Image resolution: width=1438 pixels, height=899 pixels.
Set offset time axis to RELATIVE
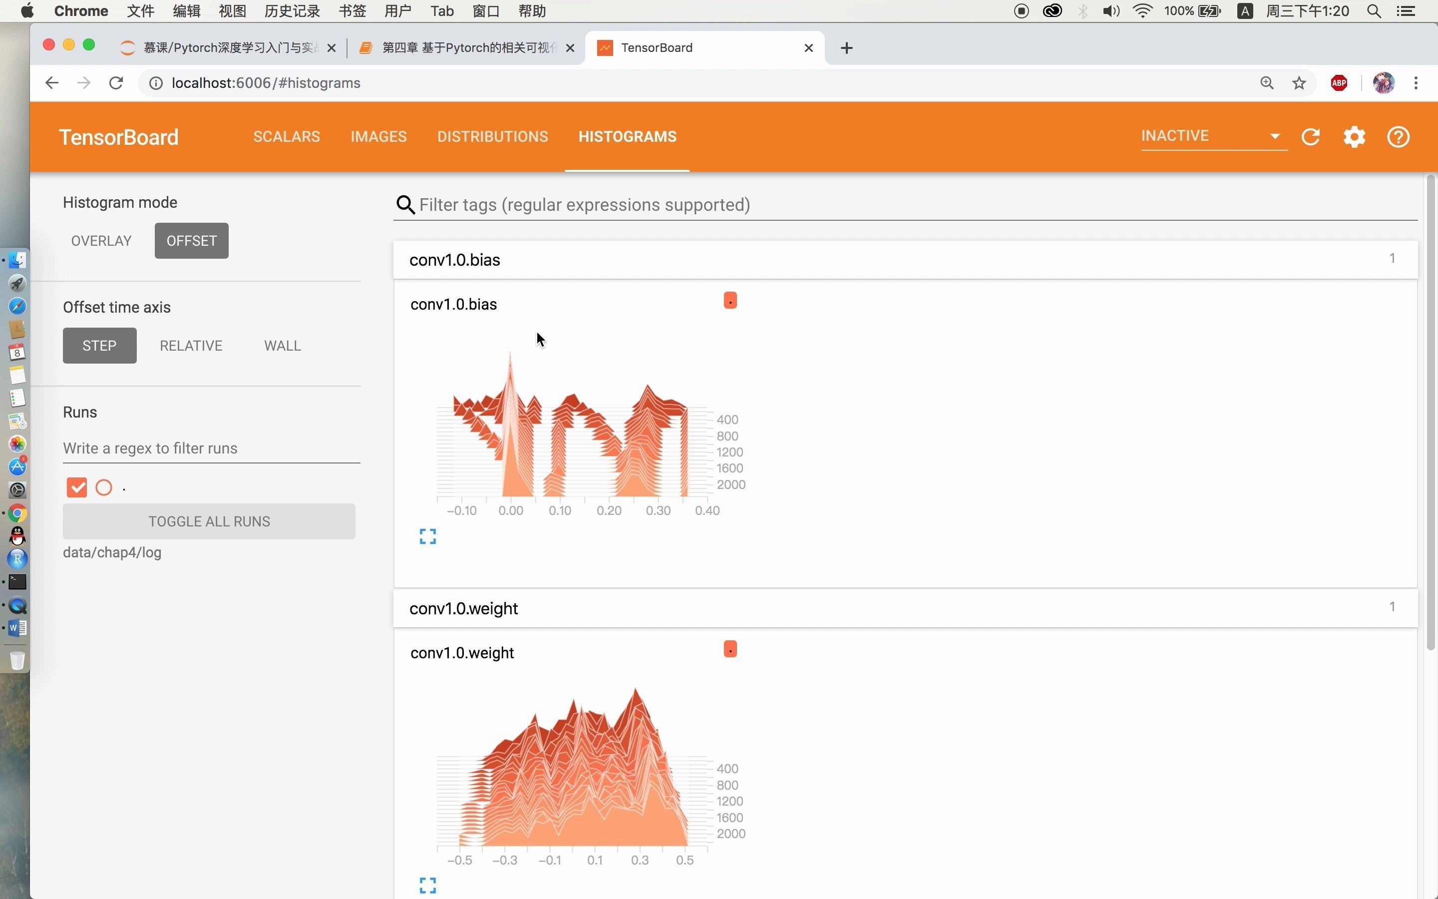pos(191,346)
